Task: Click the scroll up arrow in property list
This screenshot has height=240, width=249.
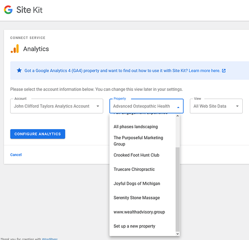Action: pos(177,116)
